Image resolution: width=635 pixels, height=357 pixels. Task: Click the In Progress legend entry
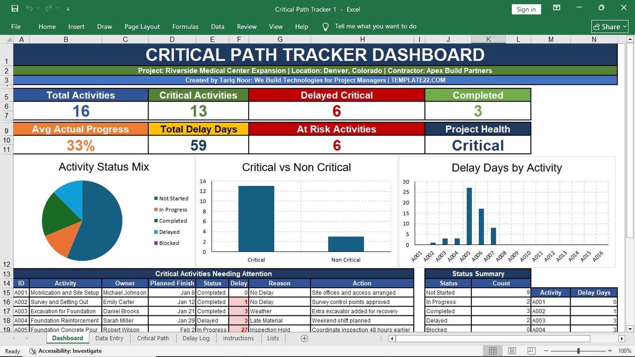171,209
